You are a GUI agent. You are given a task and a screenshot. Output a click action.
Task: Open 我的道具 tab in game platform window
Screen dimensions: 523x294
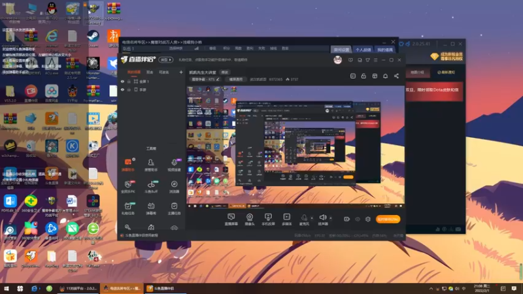point(385,50)
